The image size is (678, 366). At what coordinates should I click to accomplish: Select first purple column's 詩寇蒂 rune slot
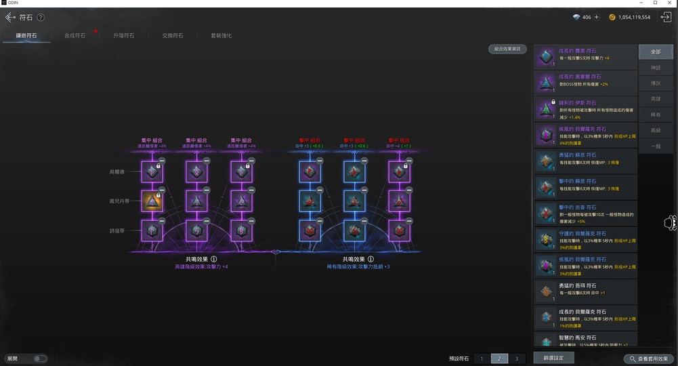point(152,230)
